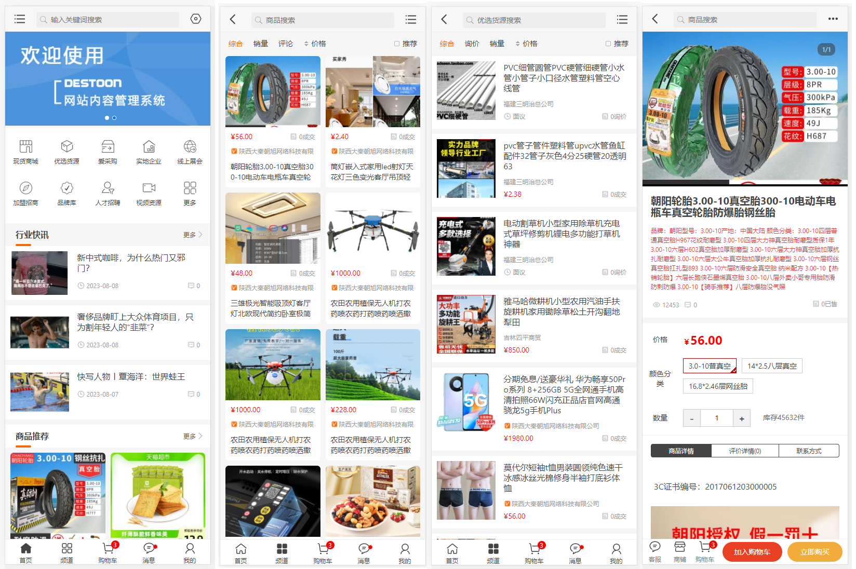Image resolution: width=856 pixels, height=569 pixels.
Task: Select the 14*2.5八层真空 variant option
Action: 772,366
